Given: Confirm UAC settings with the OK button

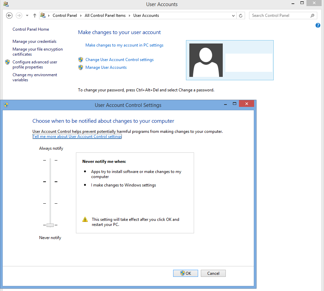Looking at the screenshot, I should click(x=186, y=273).
